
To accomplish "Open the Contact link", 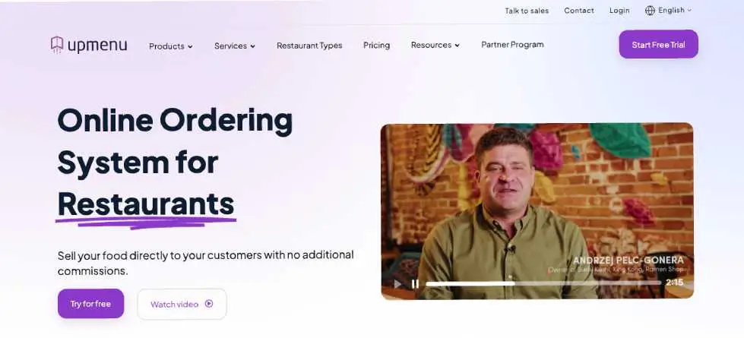I will 579,11.
